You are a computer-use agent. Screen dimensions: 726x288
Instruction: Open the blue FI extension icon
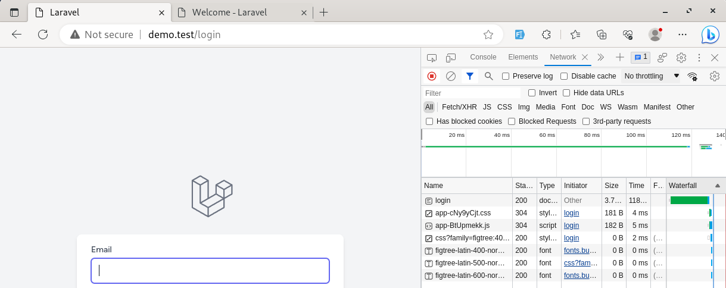[520, 35]
